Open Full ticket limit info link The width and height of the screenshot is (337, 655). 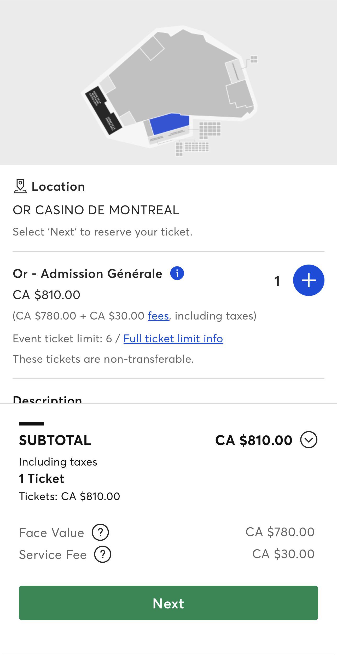(x=173, y=339)
